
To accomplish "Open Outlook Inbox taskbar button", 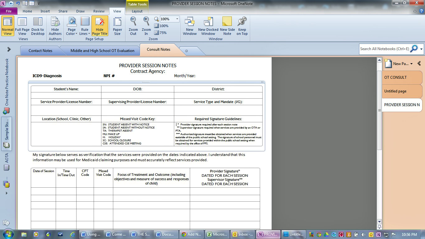I will coord(243,234).
